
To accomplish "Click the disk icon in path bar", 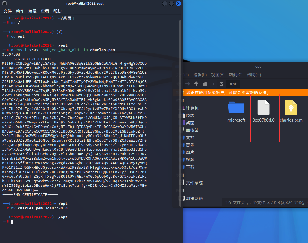I will (222, 84).
